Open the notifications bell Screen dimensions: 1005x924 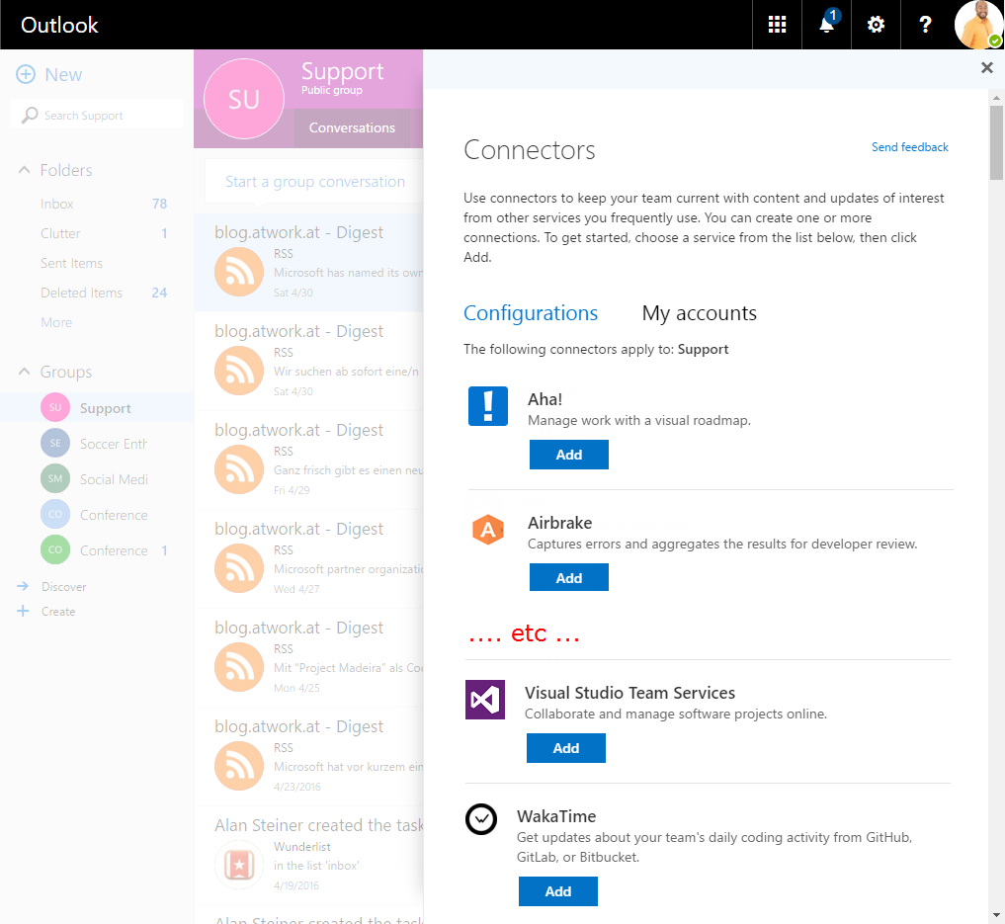pos(826,25)
